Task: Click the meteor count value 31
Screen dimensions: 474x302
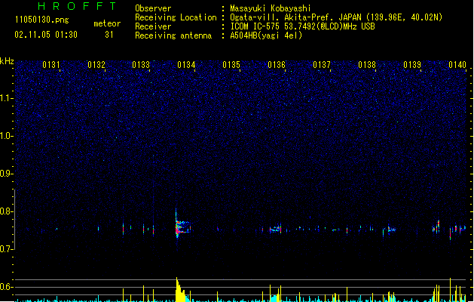Action: pyautogui.click(x=109, y=35)
